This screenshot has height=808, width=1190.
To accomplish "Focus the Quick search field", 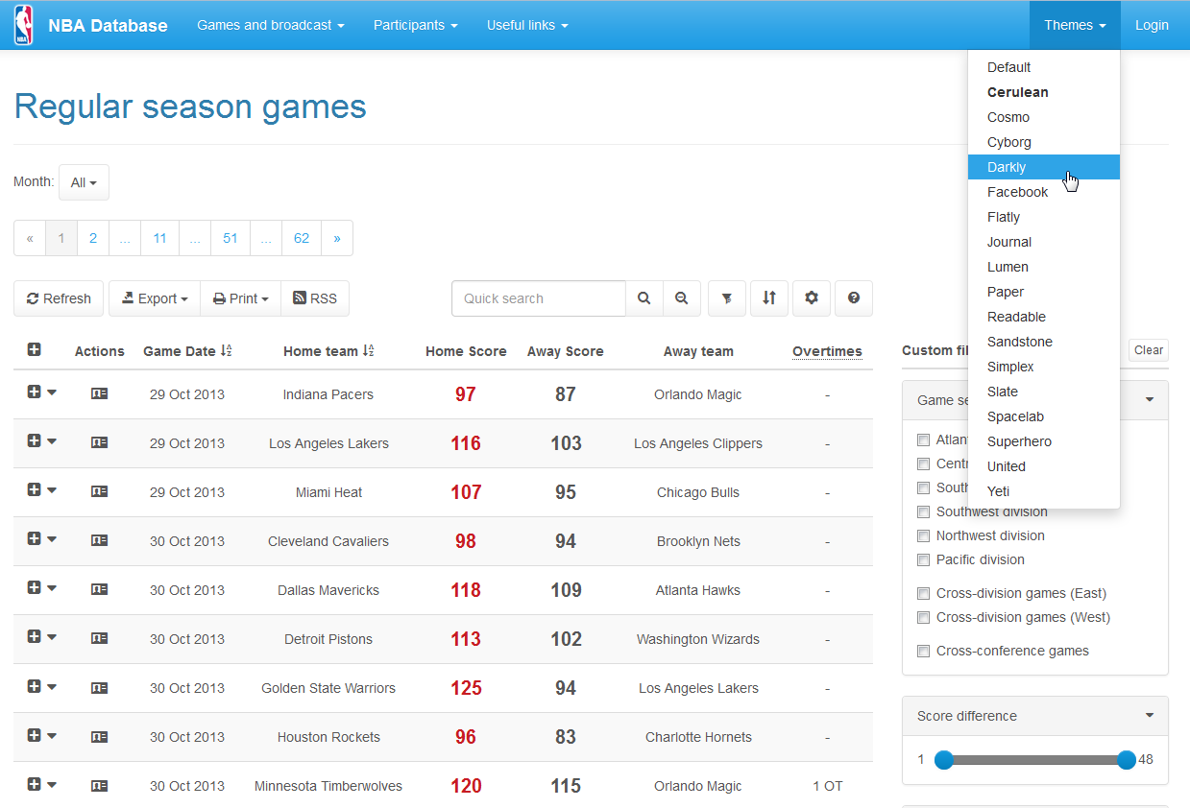I will point(539,298).
